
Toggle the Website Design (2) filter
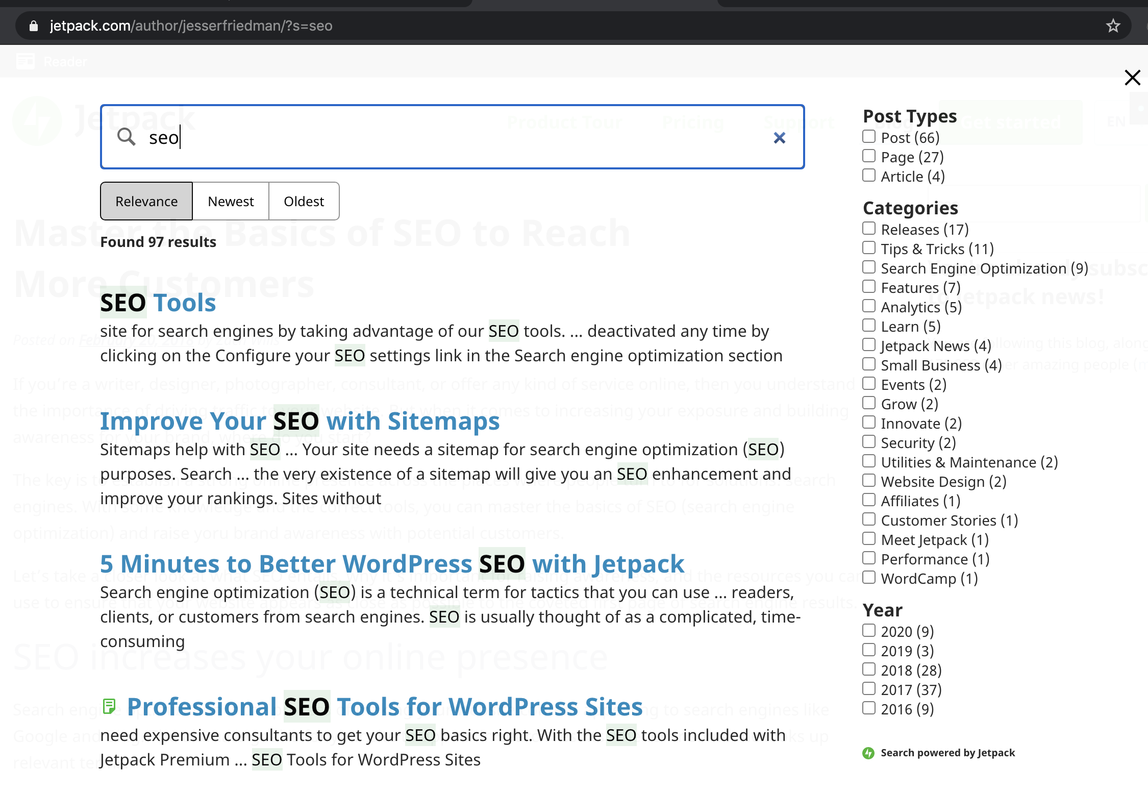coord(869,481)
